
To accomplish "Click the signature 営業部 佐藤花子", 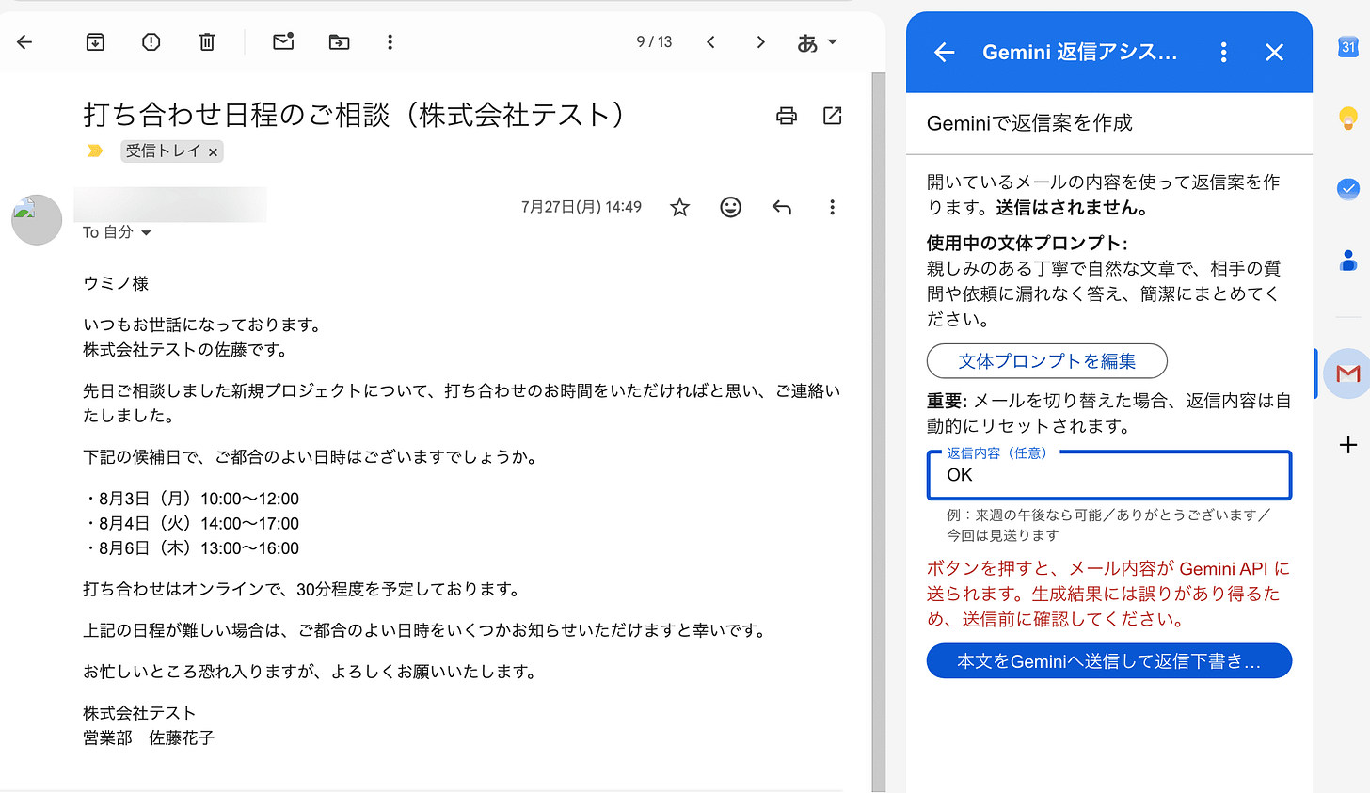I will [x=149, y=738].
